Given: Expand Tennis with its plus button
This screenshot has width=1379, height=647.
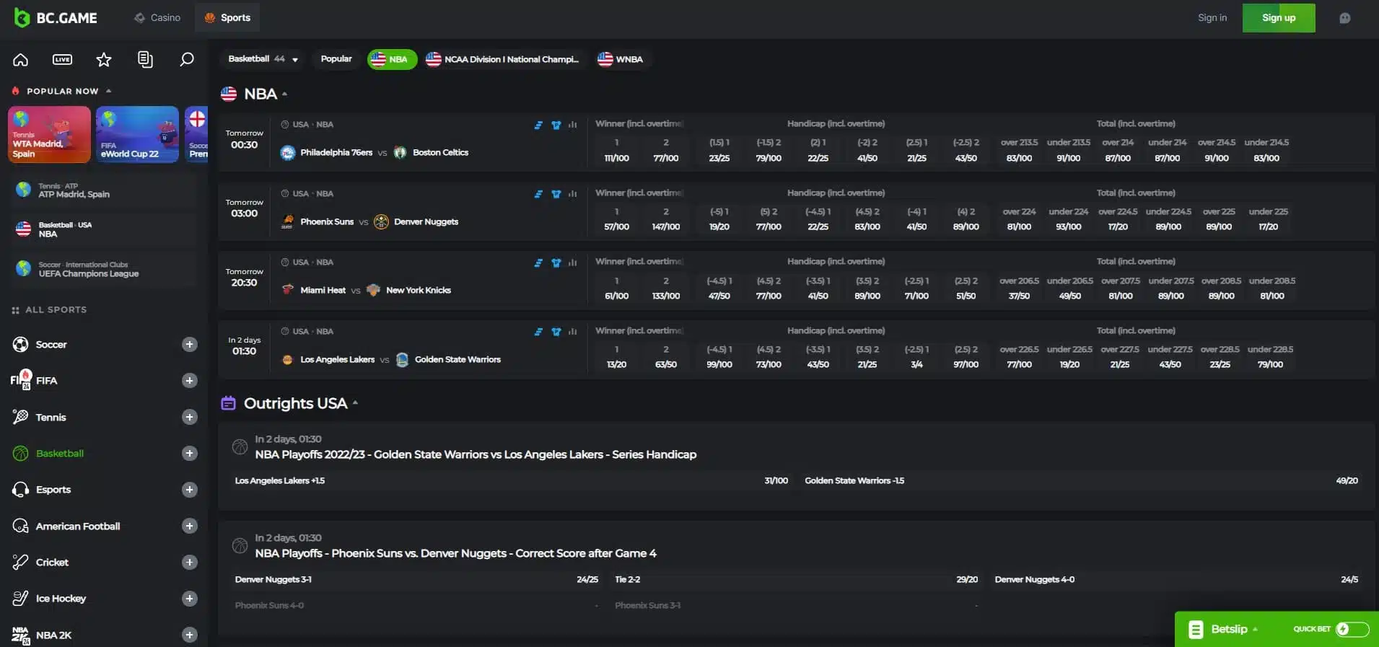Looking at the screenshot, I should coord(190,417).
